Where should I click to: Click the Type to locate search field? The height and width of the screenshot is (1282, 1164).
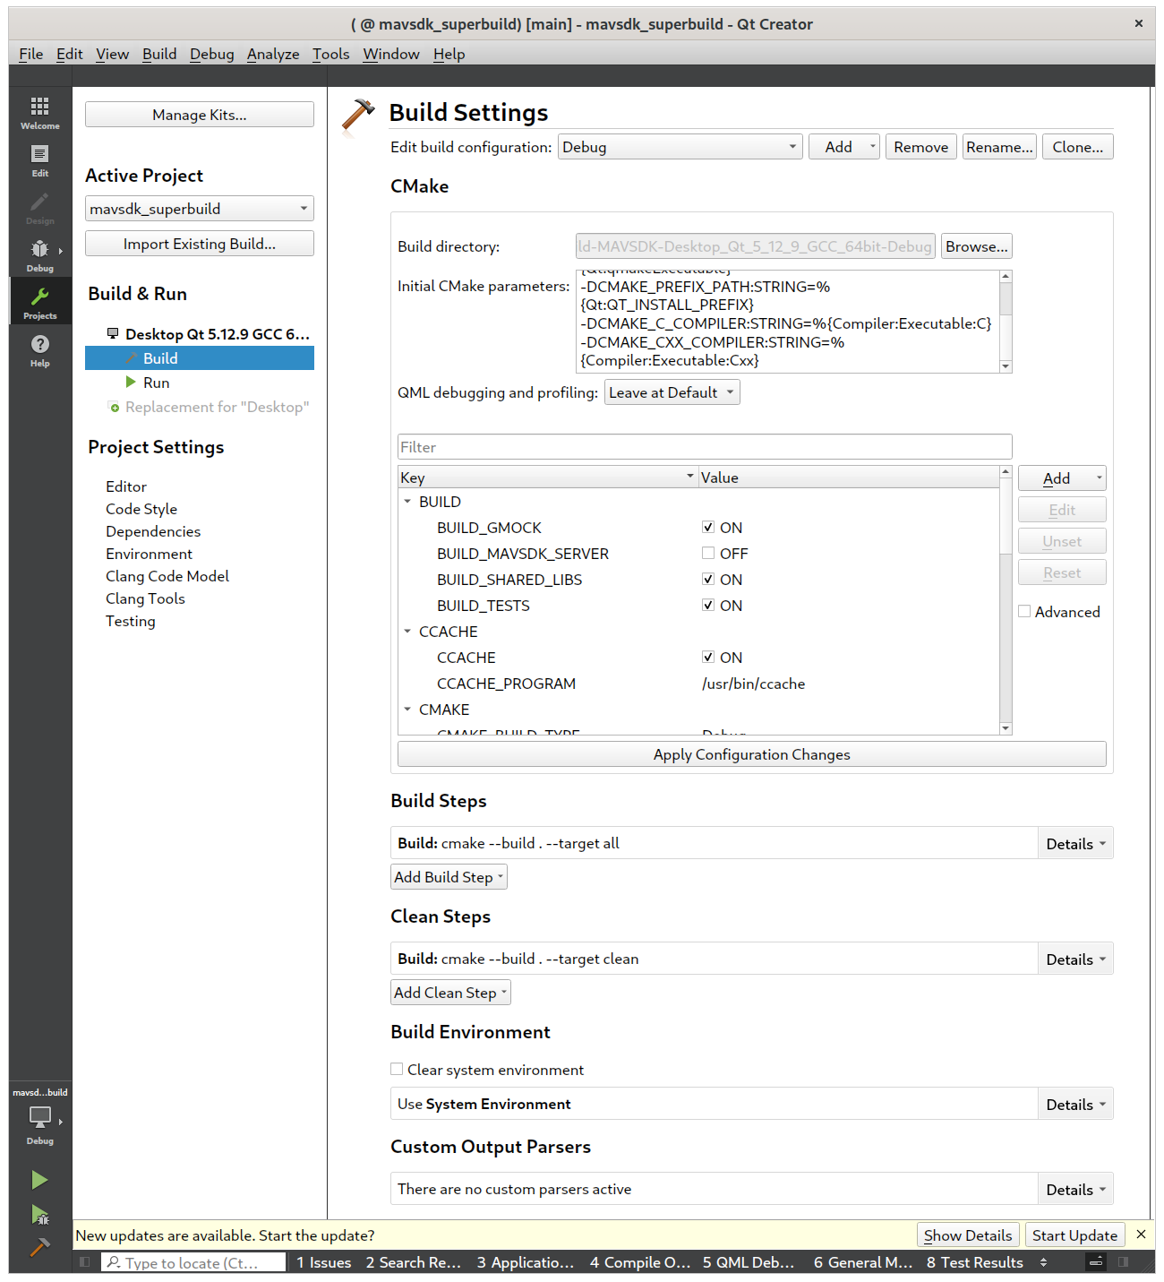pos(193,1262)
